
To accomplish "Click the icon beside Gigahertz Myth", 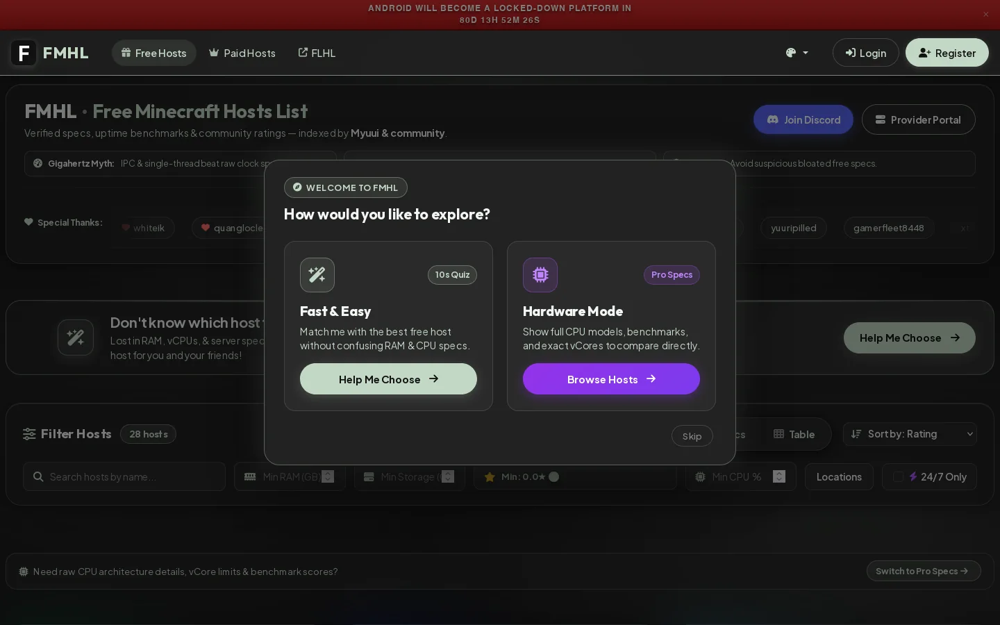I will click(38, 164).
